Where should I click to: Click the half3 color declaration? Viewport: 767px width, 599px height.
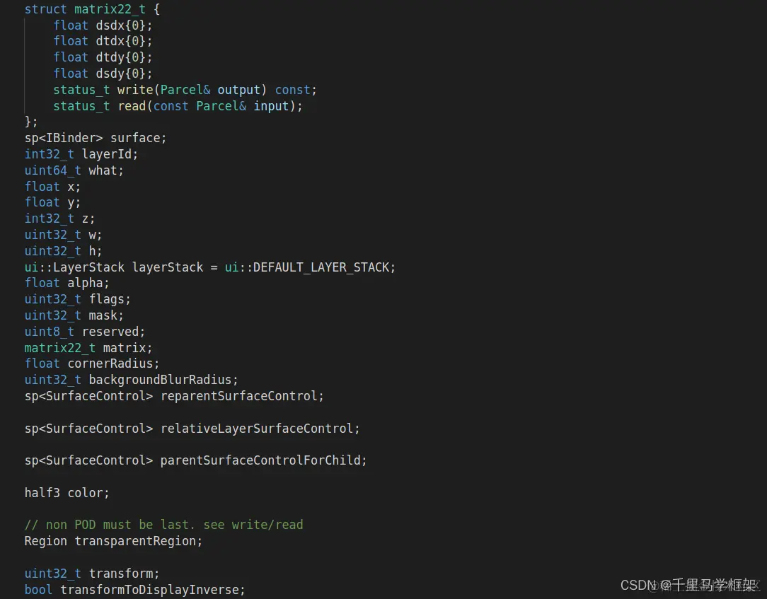67,492
